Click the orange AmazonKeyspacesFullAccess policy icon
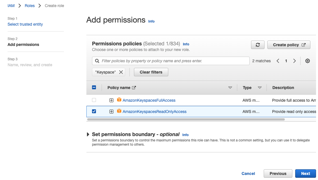Image resolution: width=318 pixels, height=180 pixels. pyautogui.click(x=119, y=100)
